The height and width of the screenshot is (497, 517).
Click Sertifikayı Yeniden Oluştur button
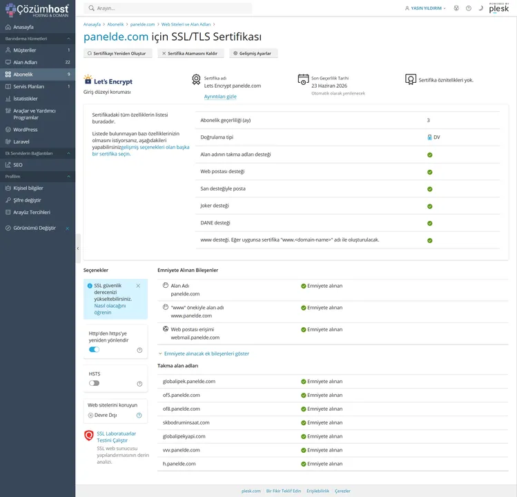pos(116,53)
